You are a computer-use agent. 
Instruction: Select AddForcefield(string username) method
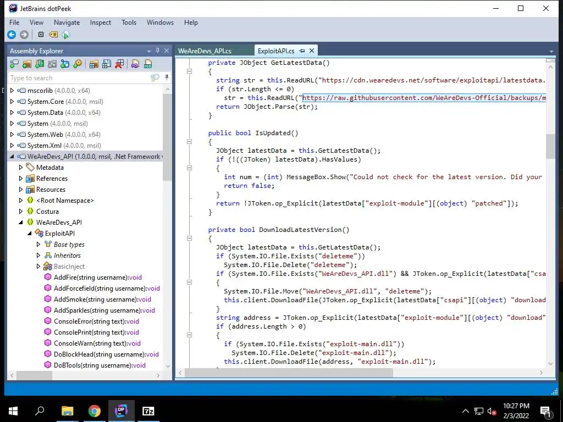pos(102,288)
